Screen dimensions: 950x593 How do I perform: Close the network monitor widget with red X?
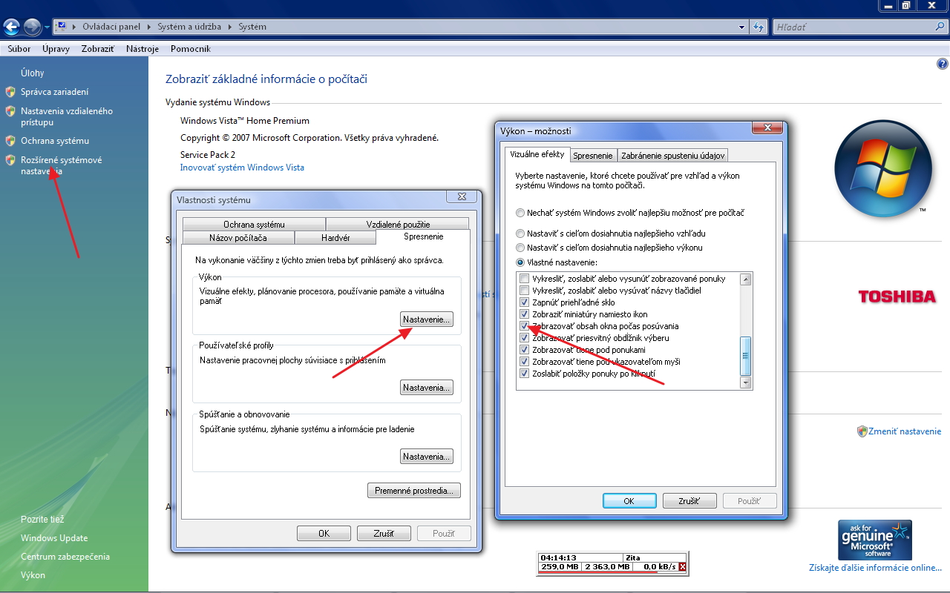click(x=683, y=567)
